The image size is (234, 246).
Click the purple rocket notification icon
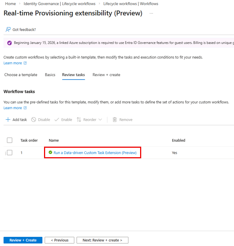9,43
